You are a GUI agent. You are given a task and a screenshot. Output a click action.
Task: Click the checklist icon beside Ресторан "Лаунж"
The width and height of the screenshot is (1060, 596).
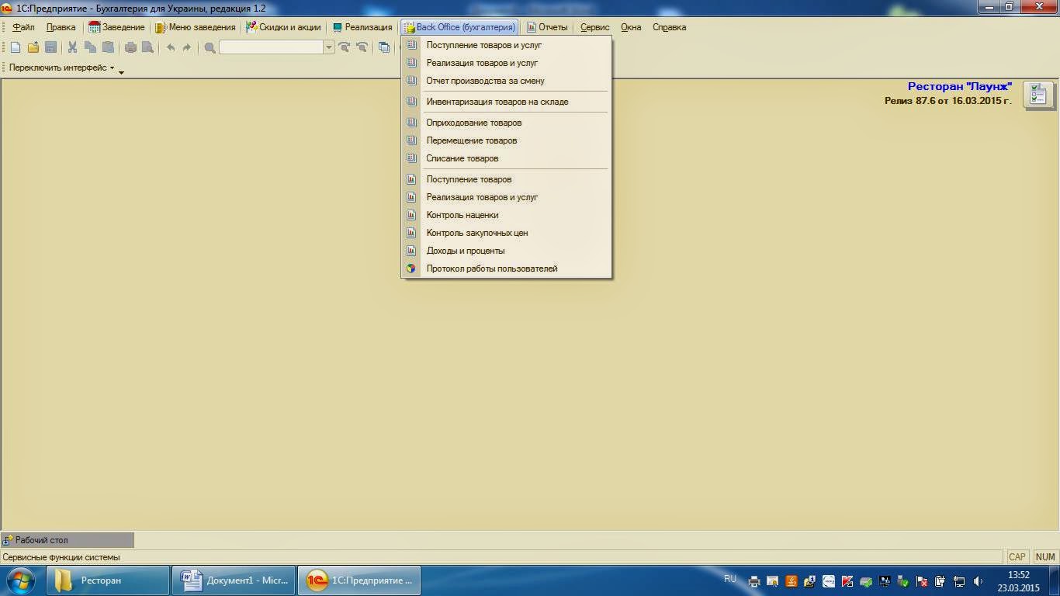click(x=1038, y=95)
